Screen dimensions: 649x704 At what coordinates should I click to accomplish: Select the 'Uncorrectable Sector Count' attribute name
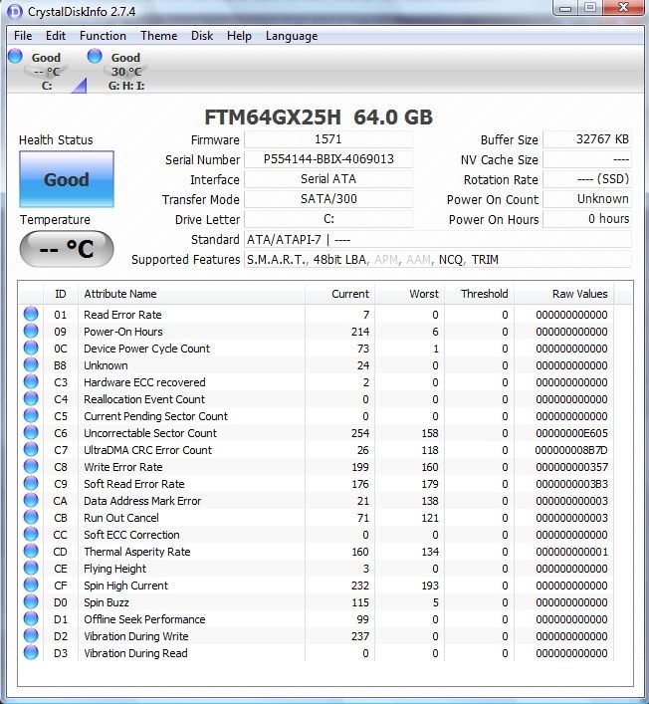coord(150,433)
